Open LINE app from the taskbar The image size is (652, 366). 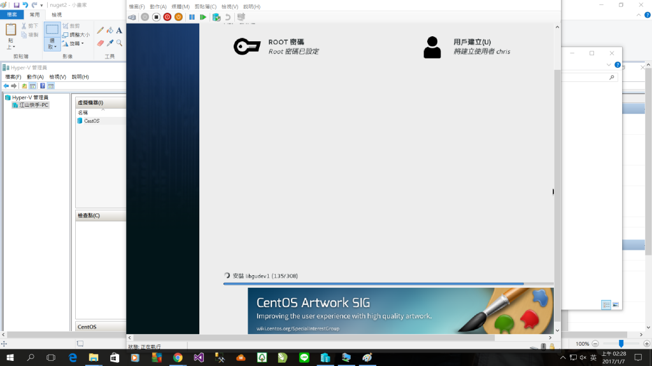click(304, 357)
